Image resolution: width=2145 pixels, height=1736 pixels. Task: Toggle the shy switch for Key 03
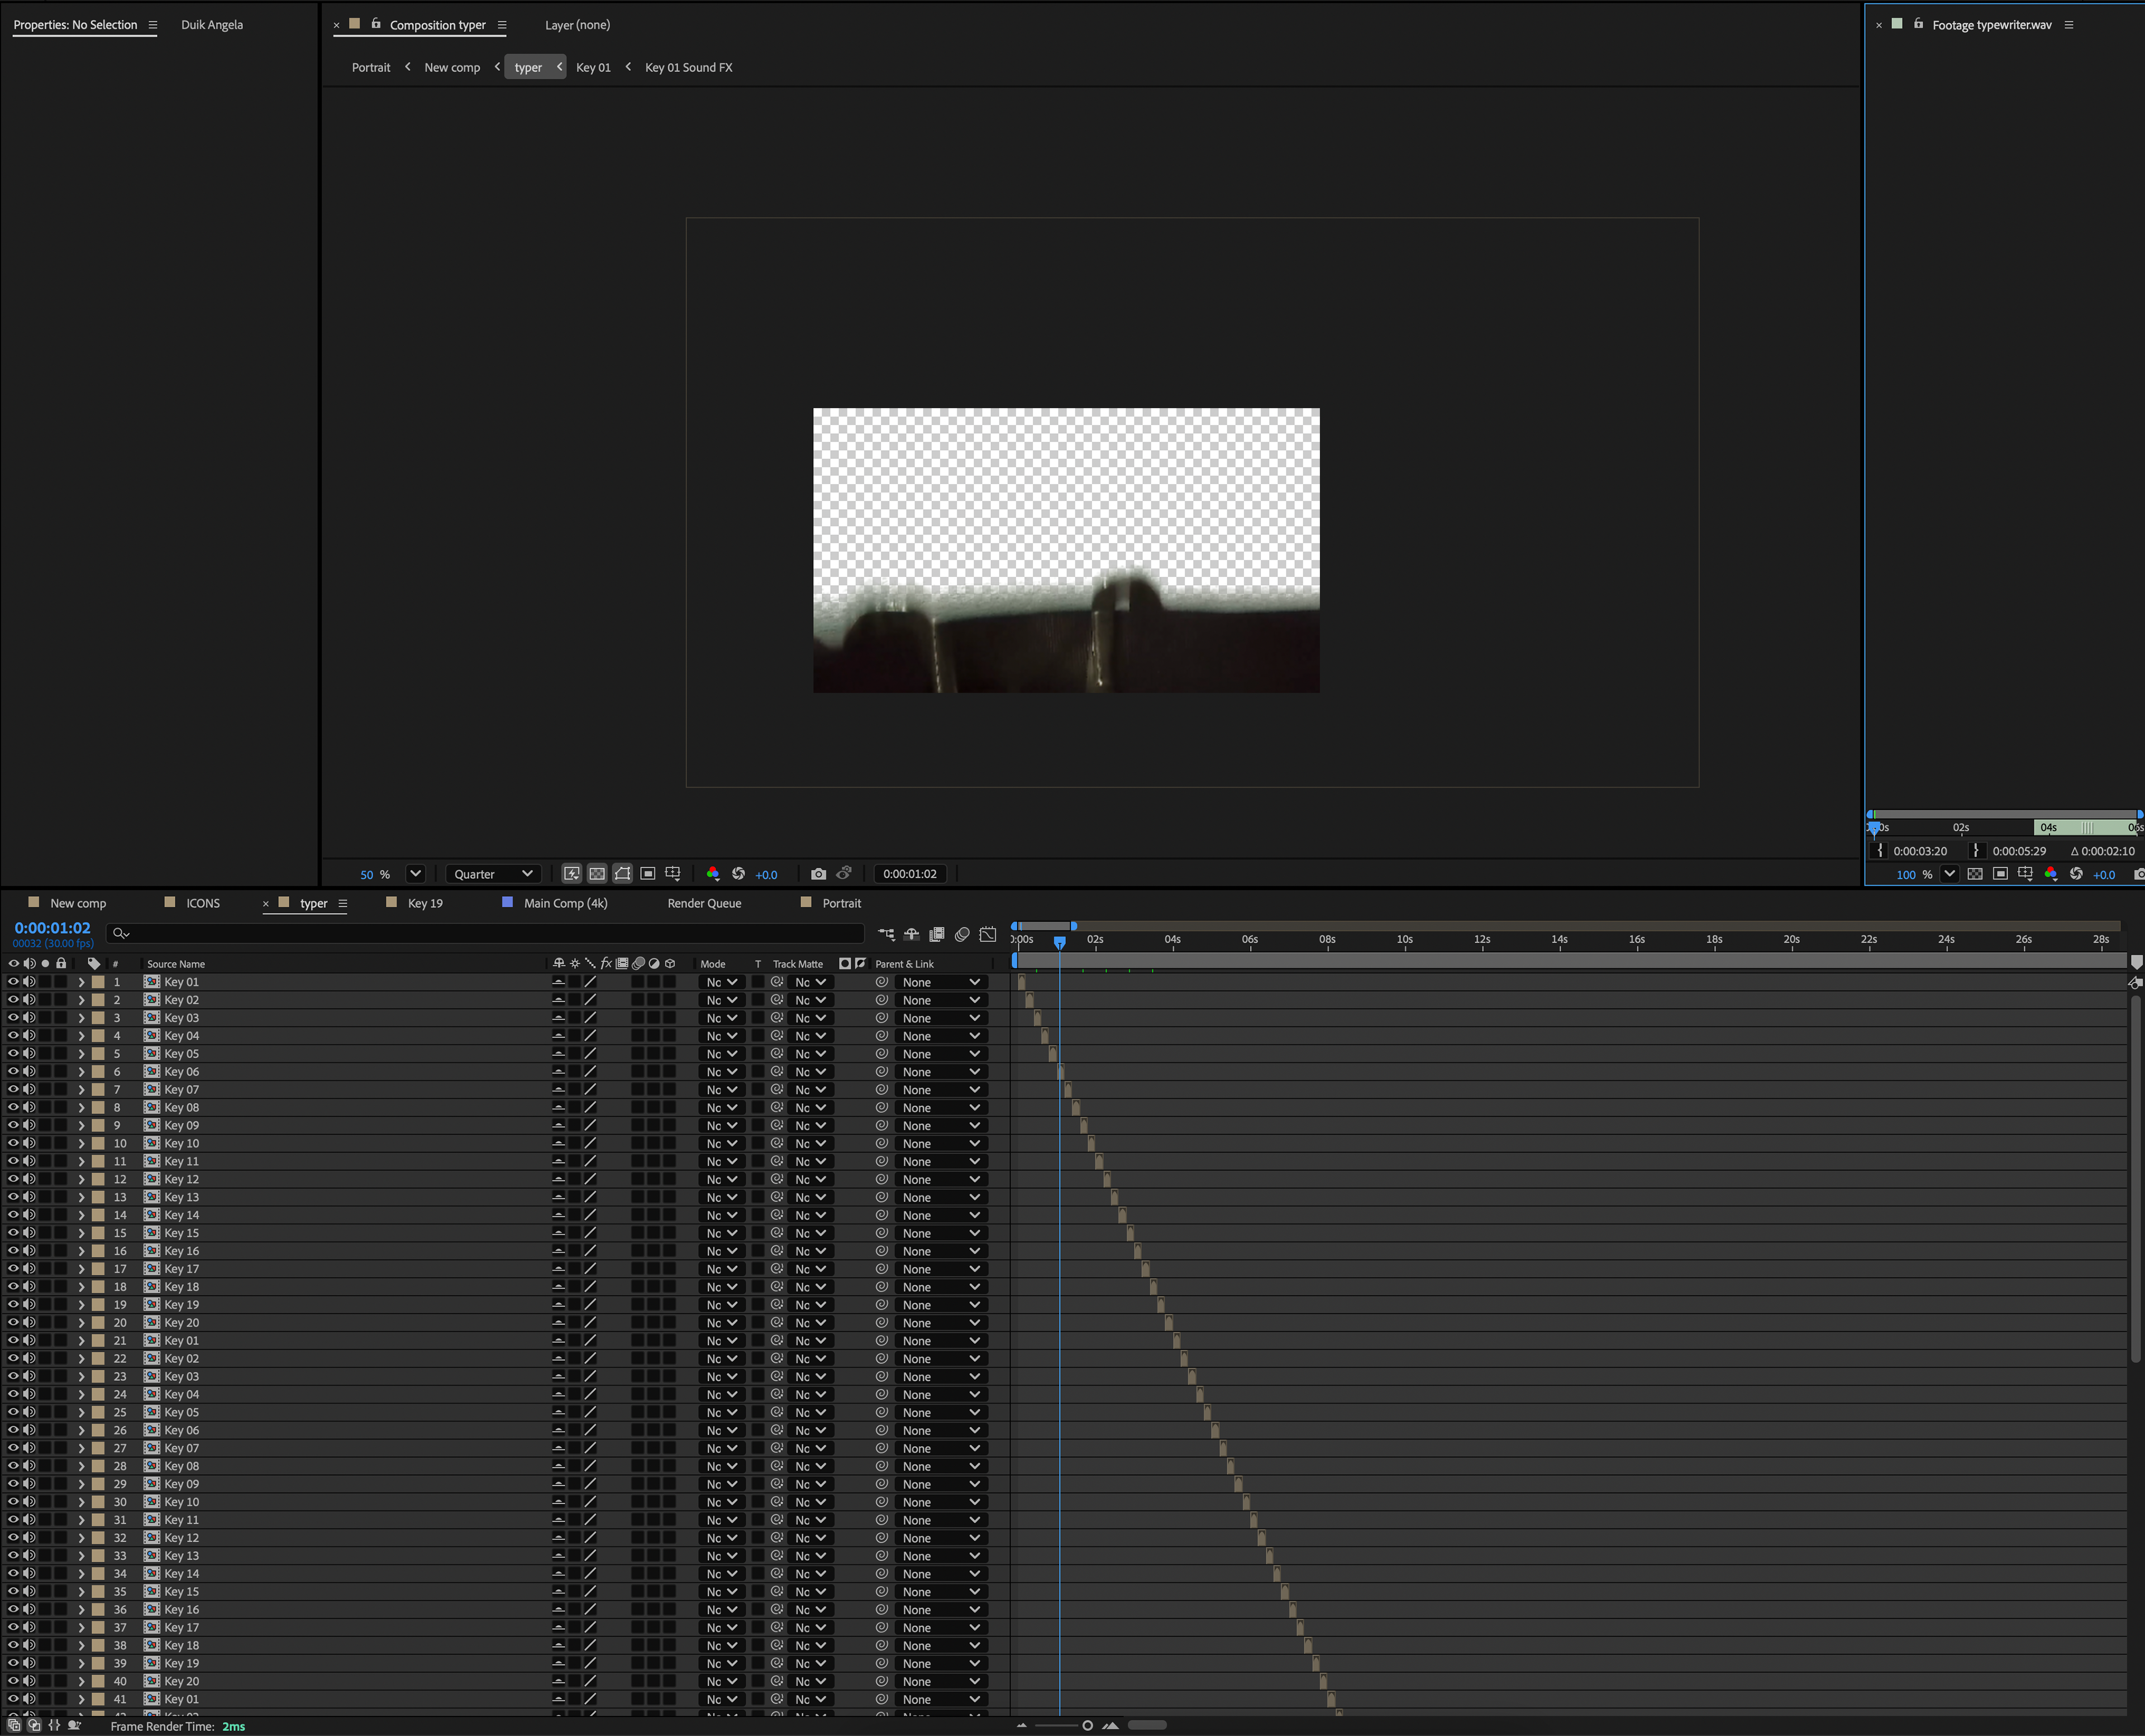[558, 1018]
